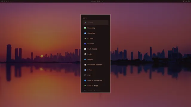
Task: Click the Document Viewer icon
Action: point(85,65)
